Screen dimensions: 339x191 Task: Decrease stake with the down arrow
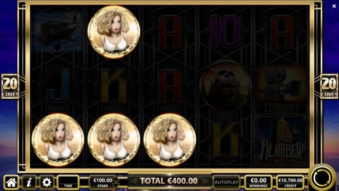pyautogui.click(x=116, y=185)
